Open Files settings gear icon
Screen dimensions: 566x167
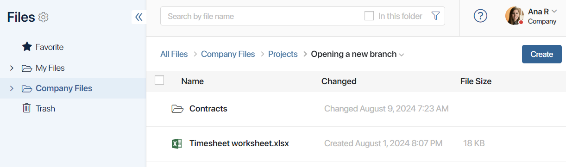pos(44,17)
